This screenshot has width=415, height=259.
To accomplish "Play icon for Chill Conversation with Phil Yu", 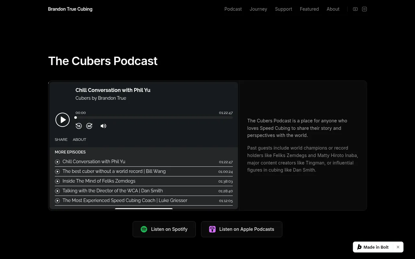I will coord(57,162).
